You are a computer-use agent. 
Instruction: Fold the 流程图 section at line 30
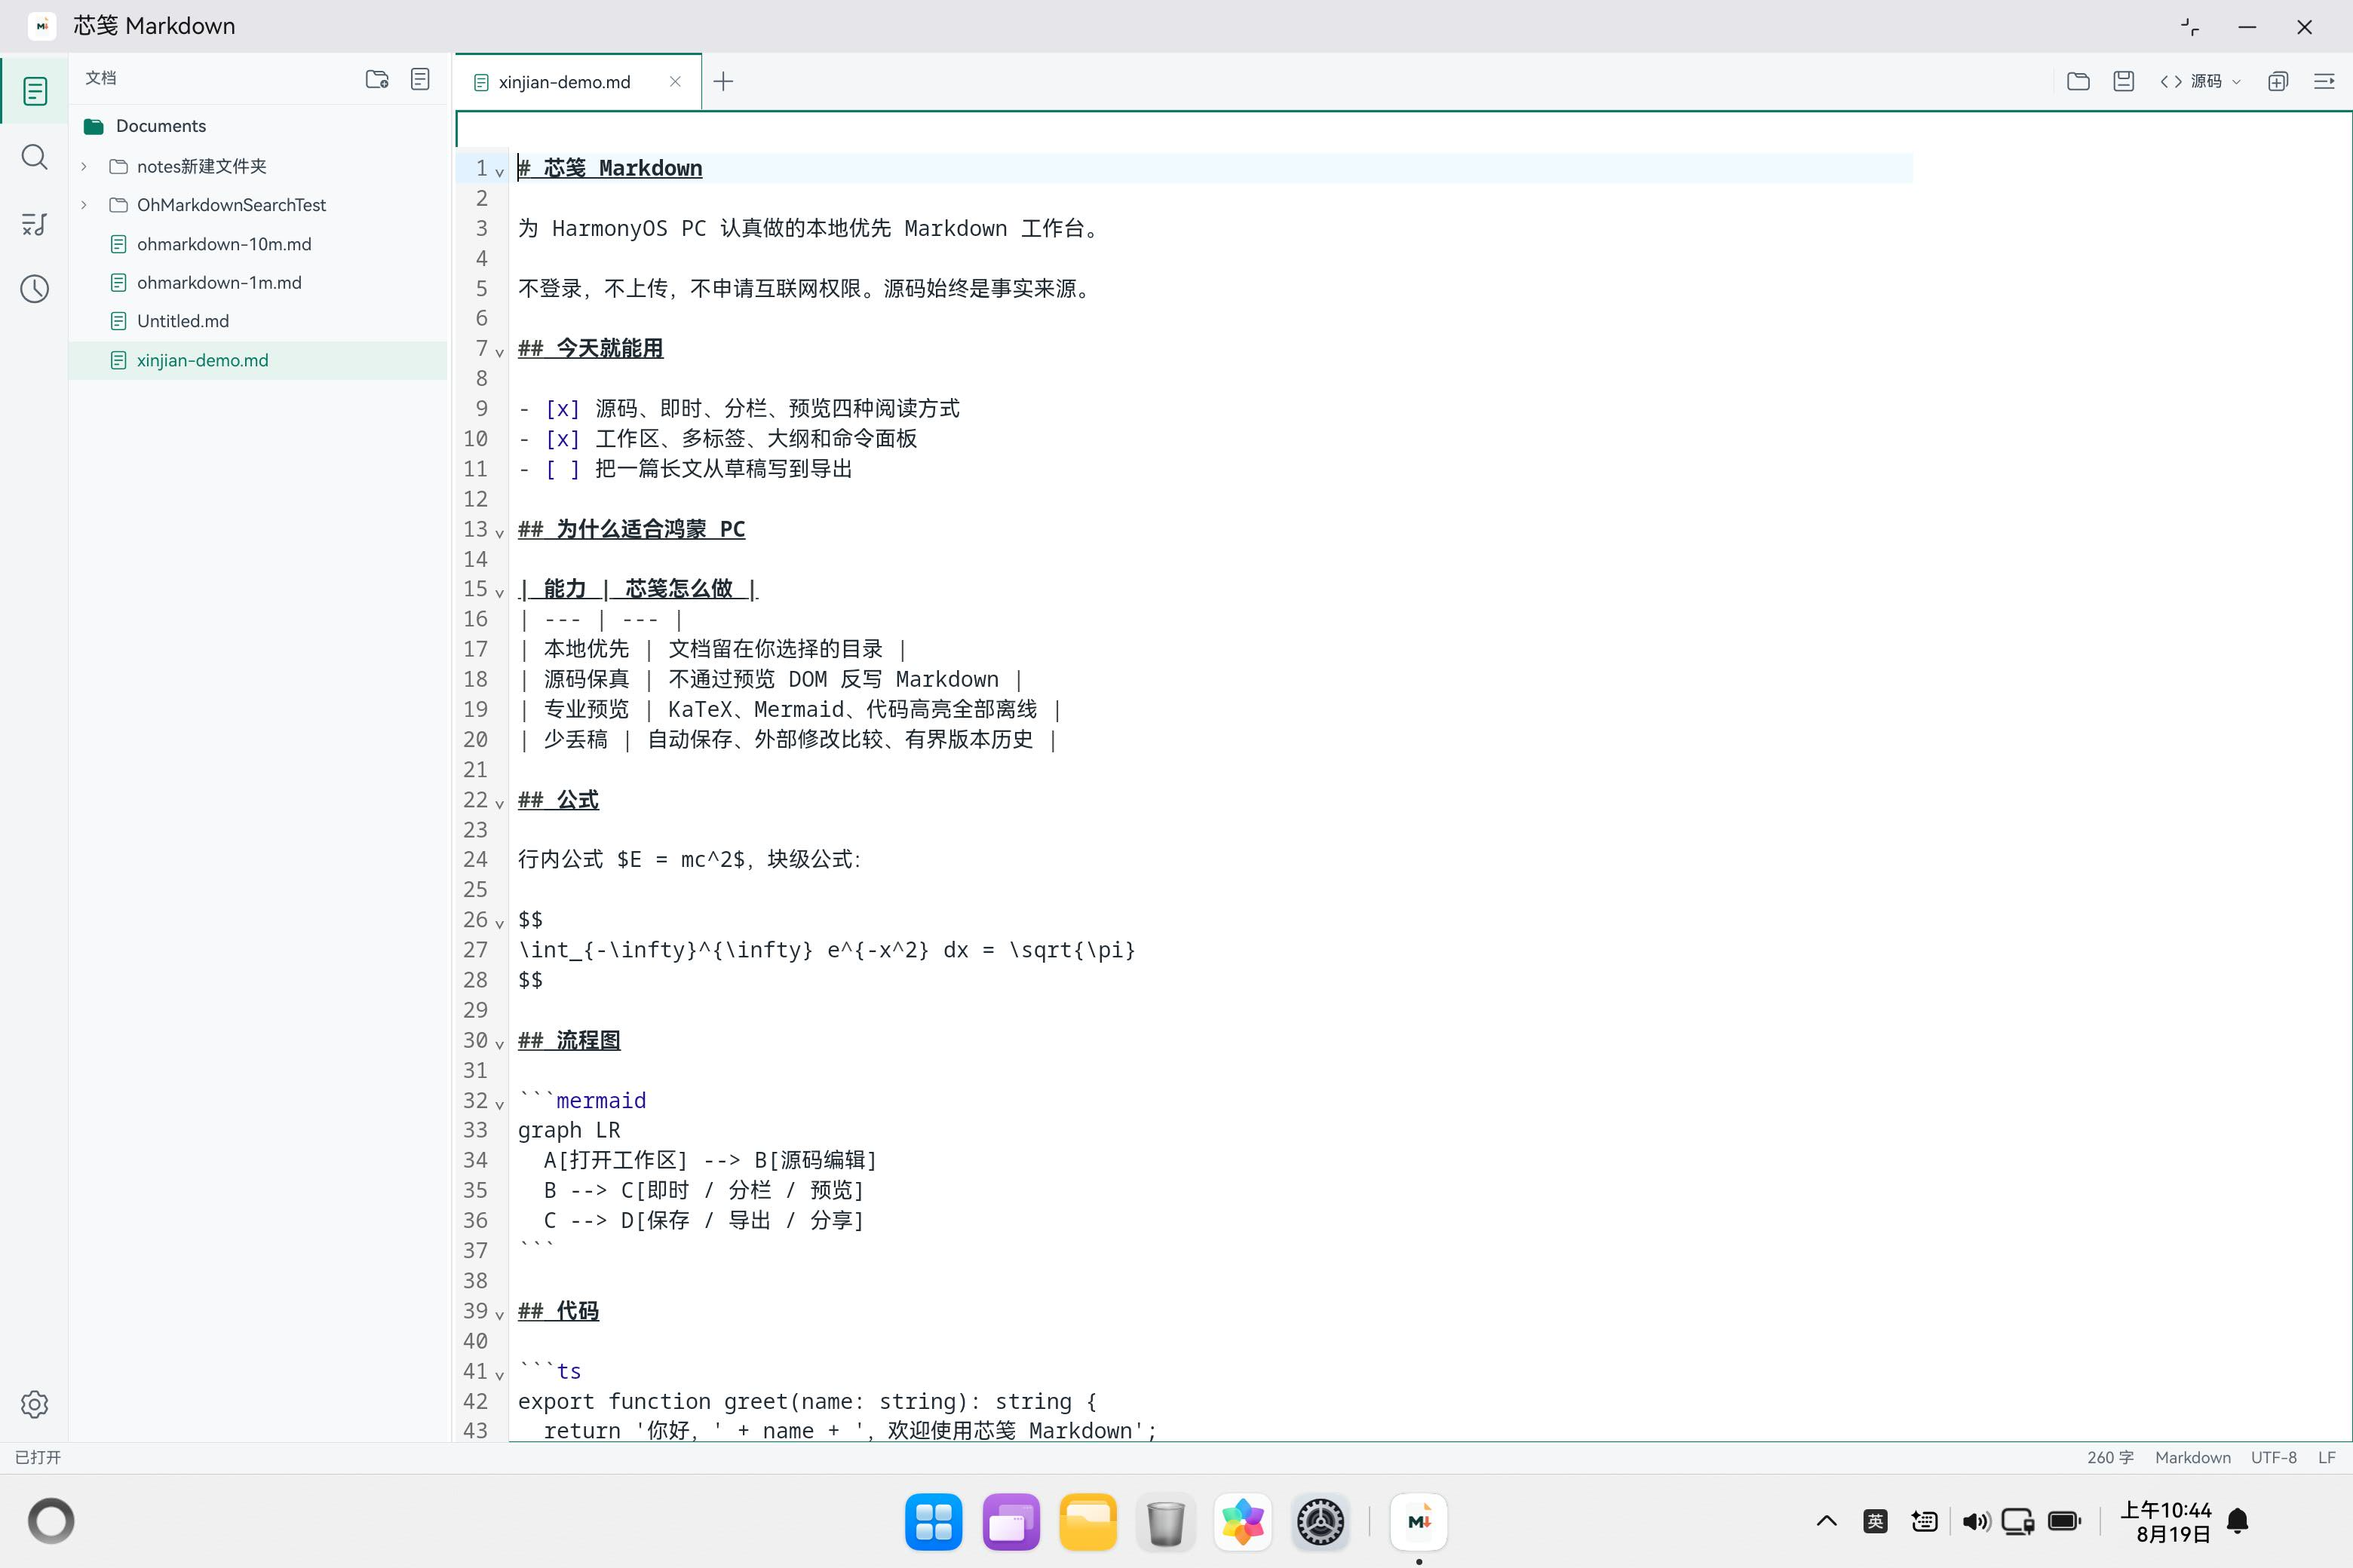[499, 1044]
